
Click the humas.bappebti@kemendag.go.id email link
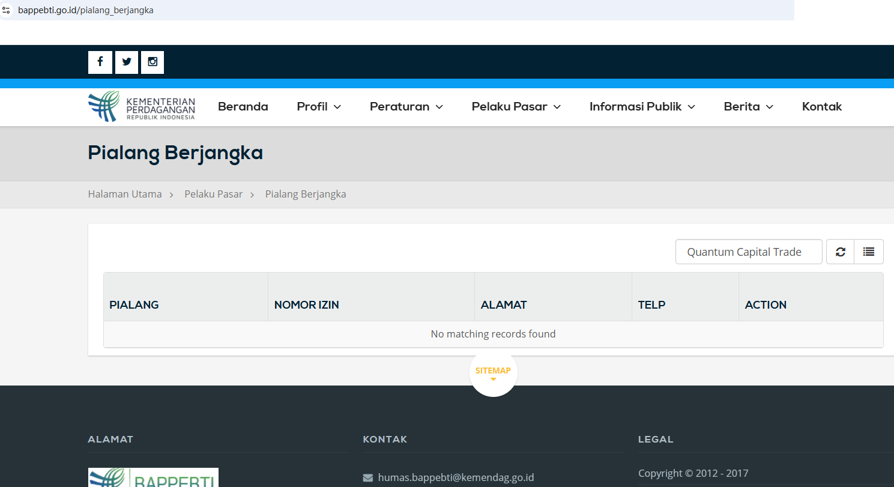(456, 477)
